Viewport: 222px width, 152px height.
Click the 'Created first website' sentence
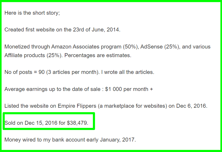(x=62, y=30)
